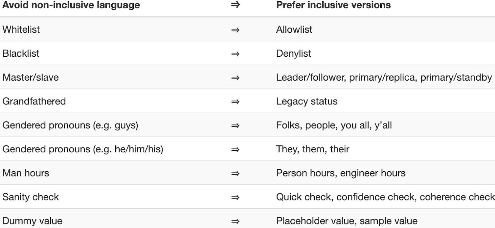Viewport: 495px width, 228px height.
Task: Select the 'Prefer inclusive versions' column header
Action: (333, 5)
